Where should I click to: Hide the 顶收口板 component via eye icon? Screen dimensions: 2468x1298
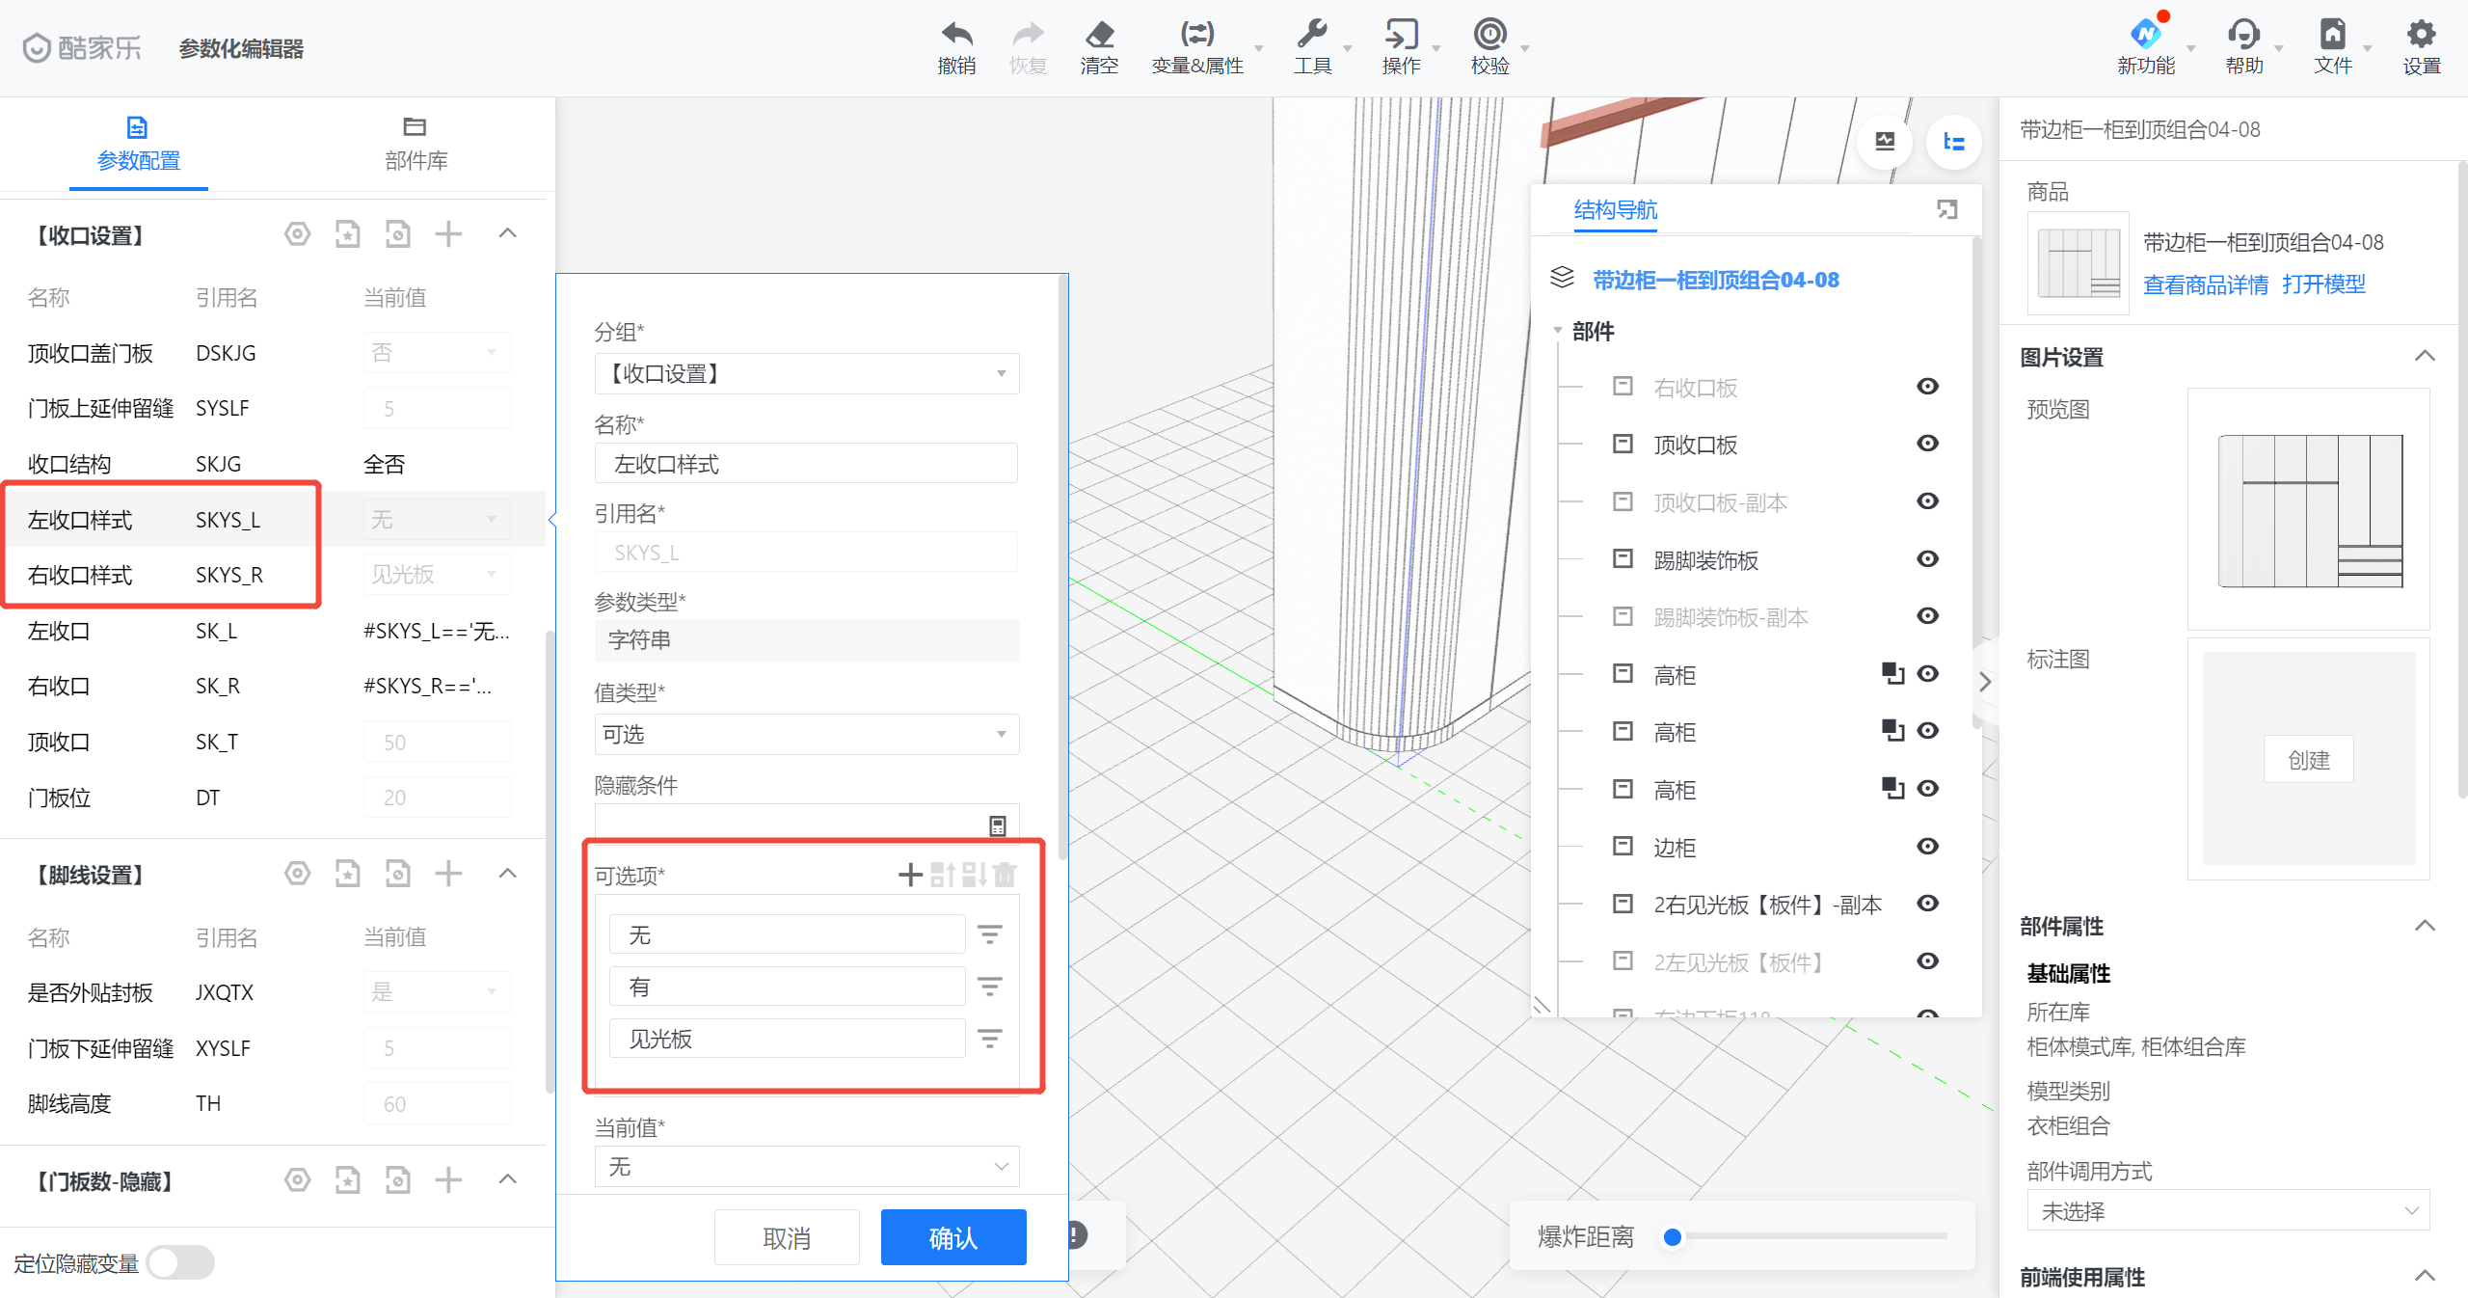point(1927,444)
